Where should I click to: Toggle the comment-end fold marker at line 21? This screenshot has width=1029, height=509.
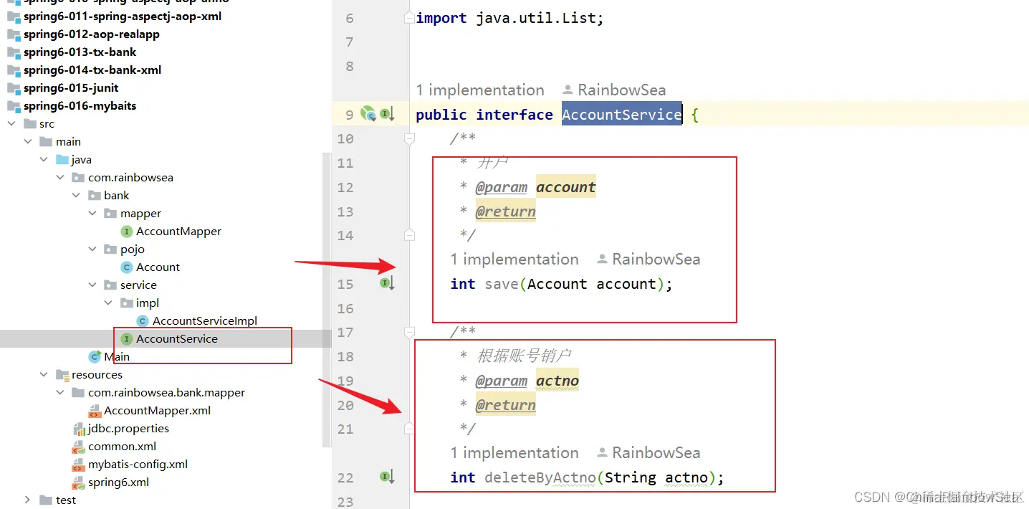coord(409,429)
